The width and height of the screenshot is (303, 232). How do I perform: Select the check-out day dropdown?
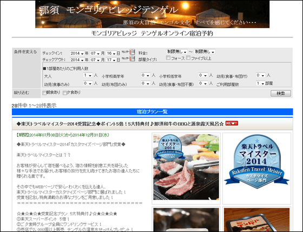point(111,60)
